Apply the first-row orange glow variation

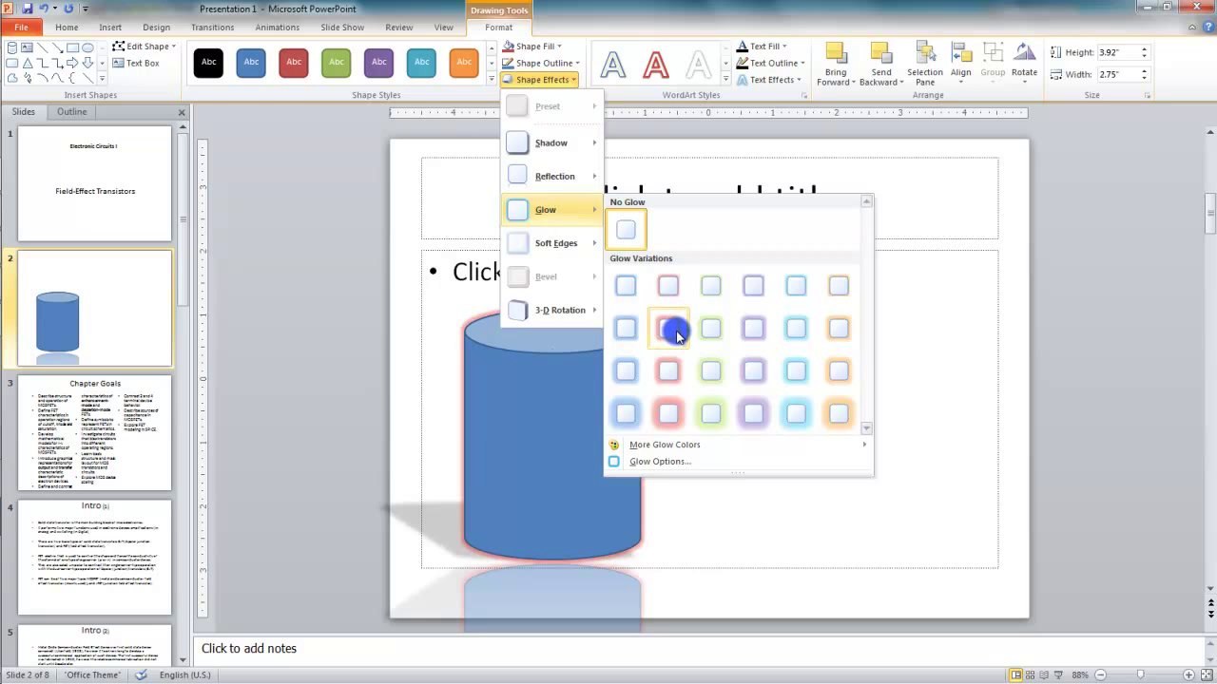point(839,285)
